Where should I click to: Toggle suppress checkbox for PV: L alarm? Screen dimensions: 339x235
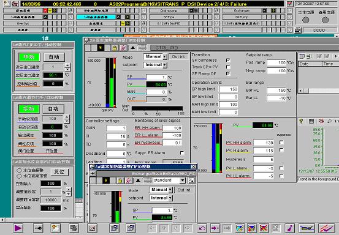coord(281,168)
